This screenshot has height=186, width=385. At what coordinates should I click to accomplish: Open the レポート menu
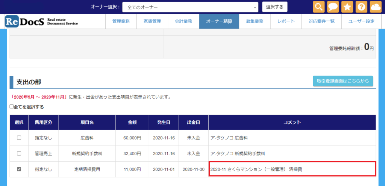point(286,21)
